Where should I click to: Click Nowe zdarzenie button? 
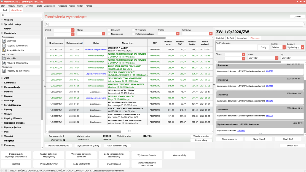click(229, 139)
